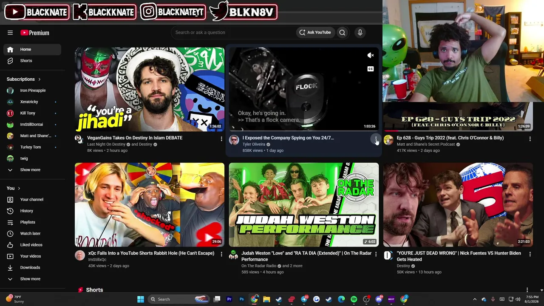The image size is (544, 306).
Task: Select Home in the sidebar
Action: [32, 49]
